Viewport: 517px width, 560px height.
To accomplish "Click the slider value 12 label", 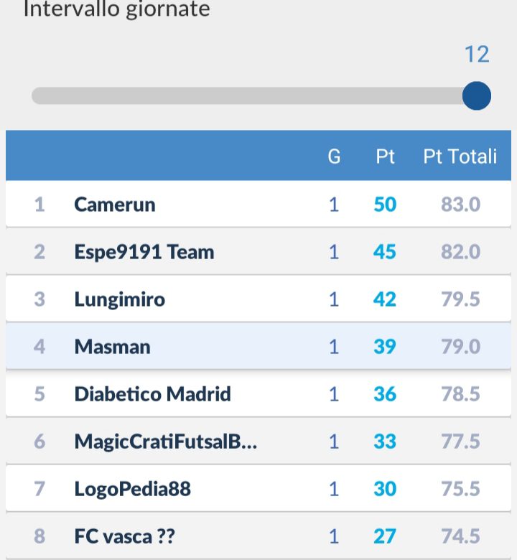I will [x=477, y=55].
